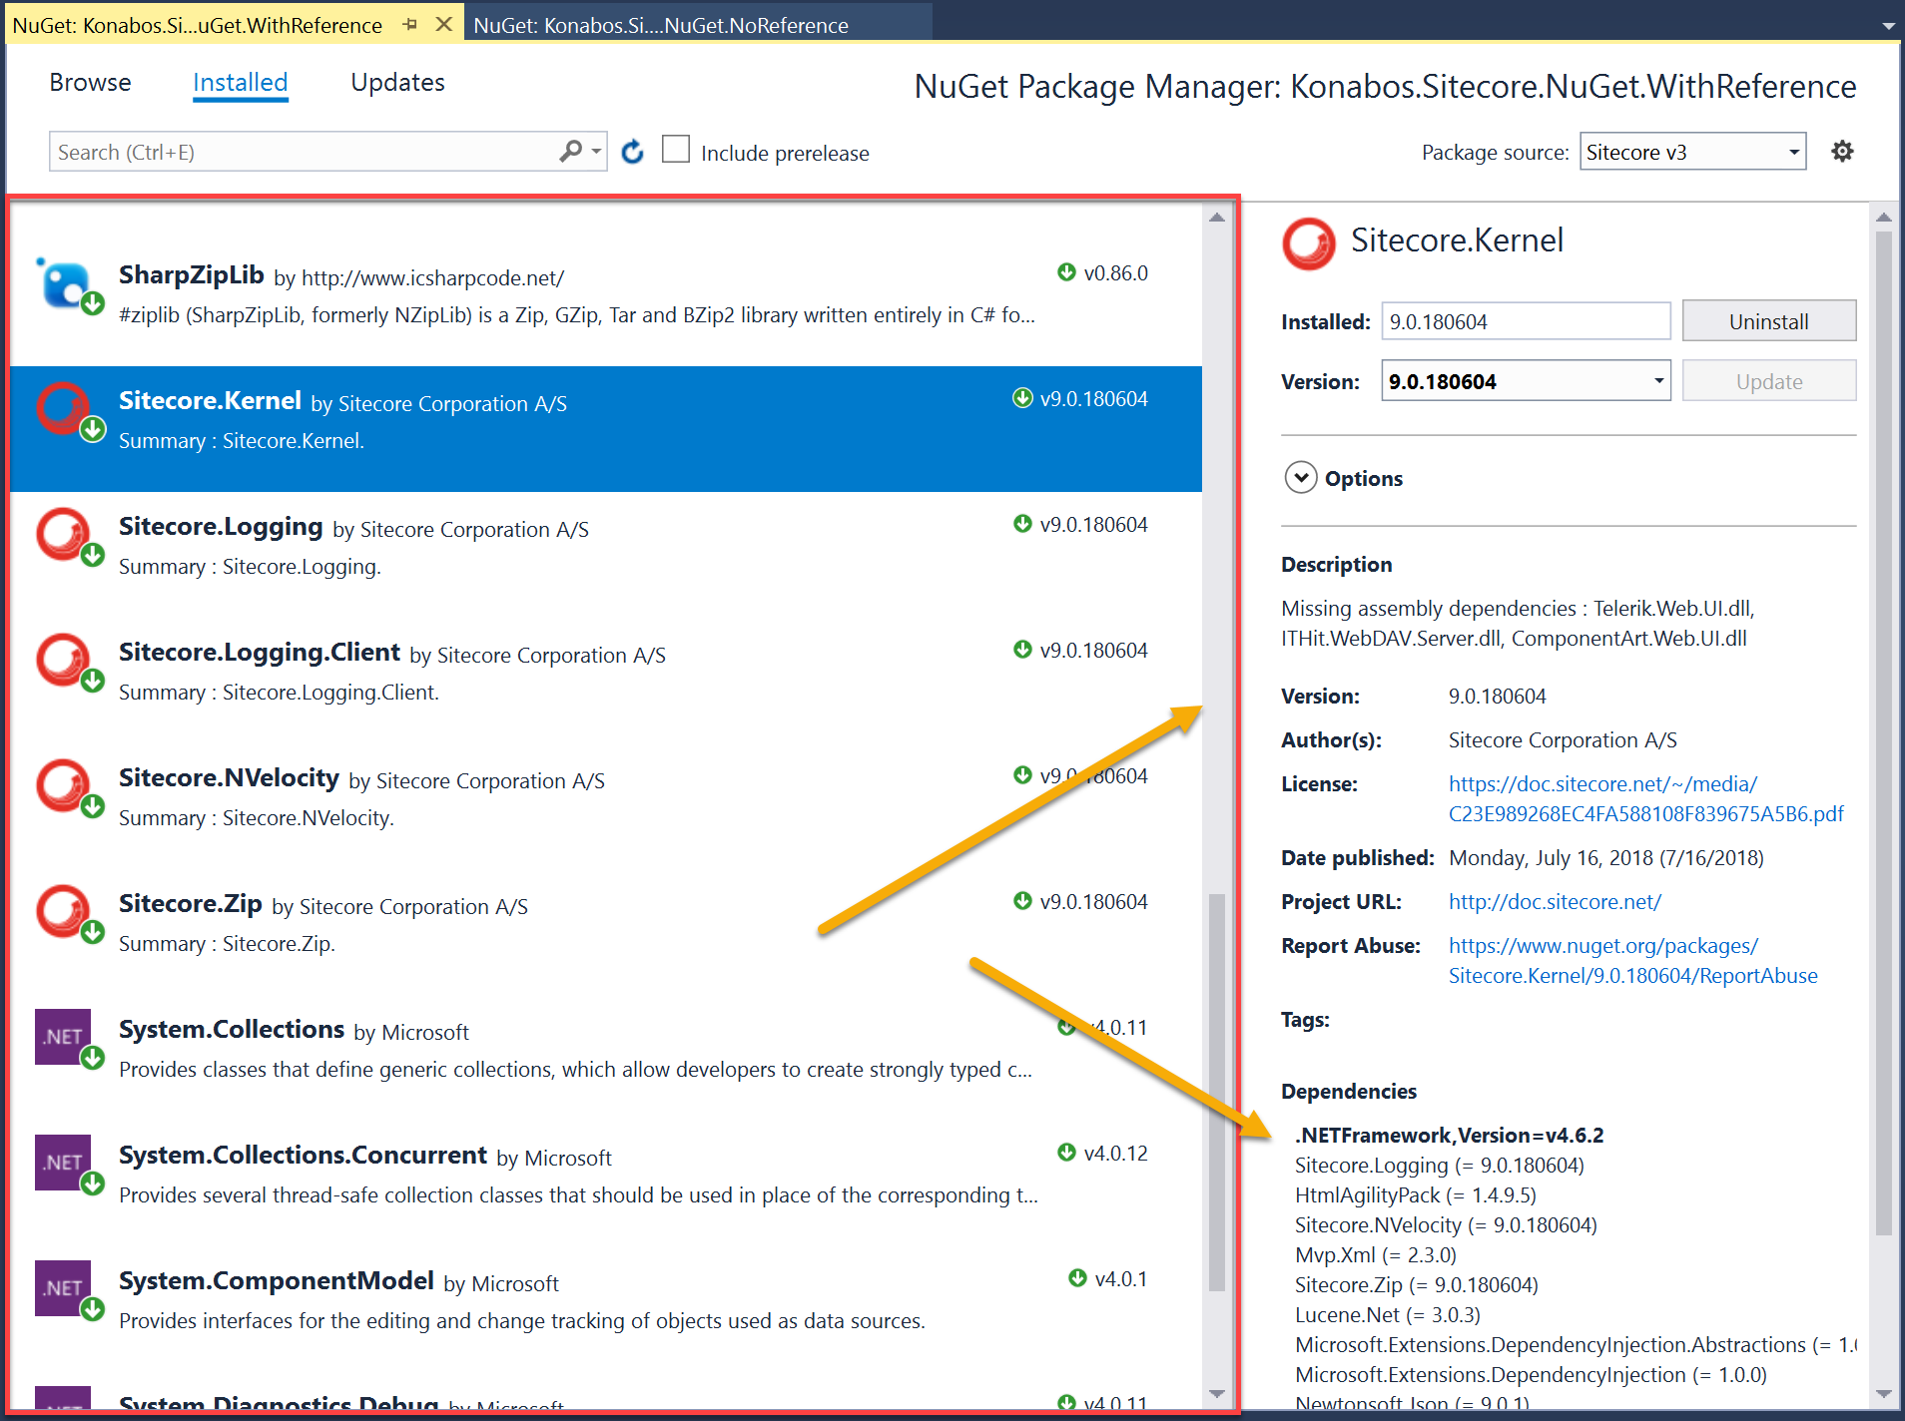
Task: Open the Report Abuse link
Action: (x=1633, y=960)
